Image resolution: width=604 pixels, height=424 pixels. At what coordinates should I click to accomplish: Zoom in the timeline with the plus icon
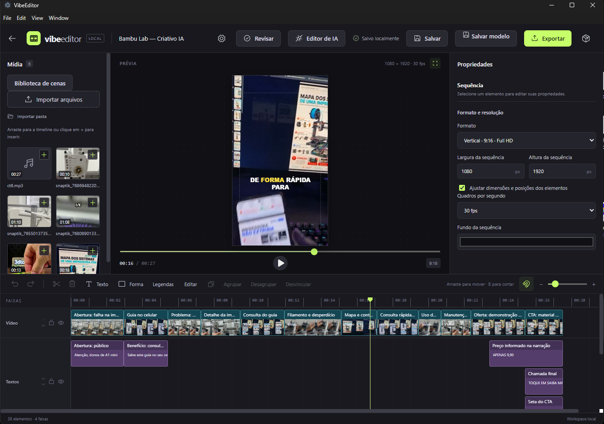[594, 284]
